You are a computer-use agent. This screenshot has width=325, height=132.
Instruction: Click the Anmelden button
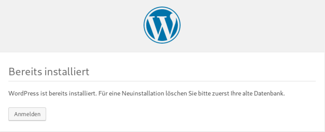[27, 114]
